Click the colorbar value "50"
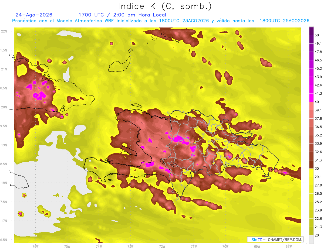The width and height of the screenshot is (324, 250). coord(317,35)
